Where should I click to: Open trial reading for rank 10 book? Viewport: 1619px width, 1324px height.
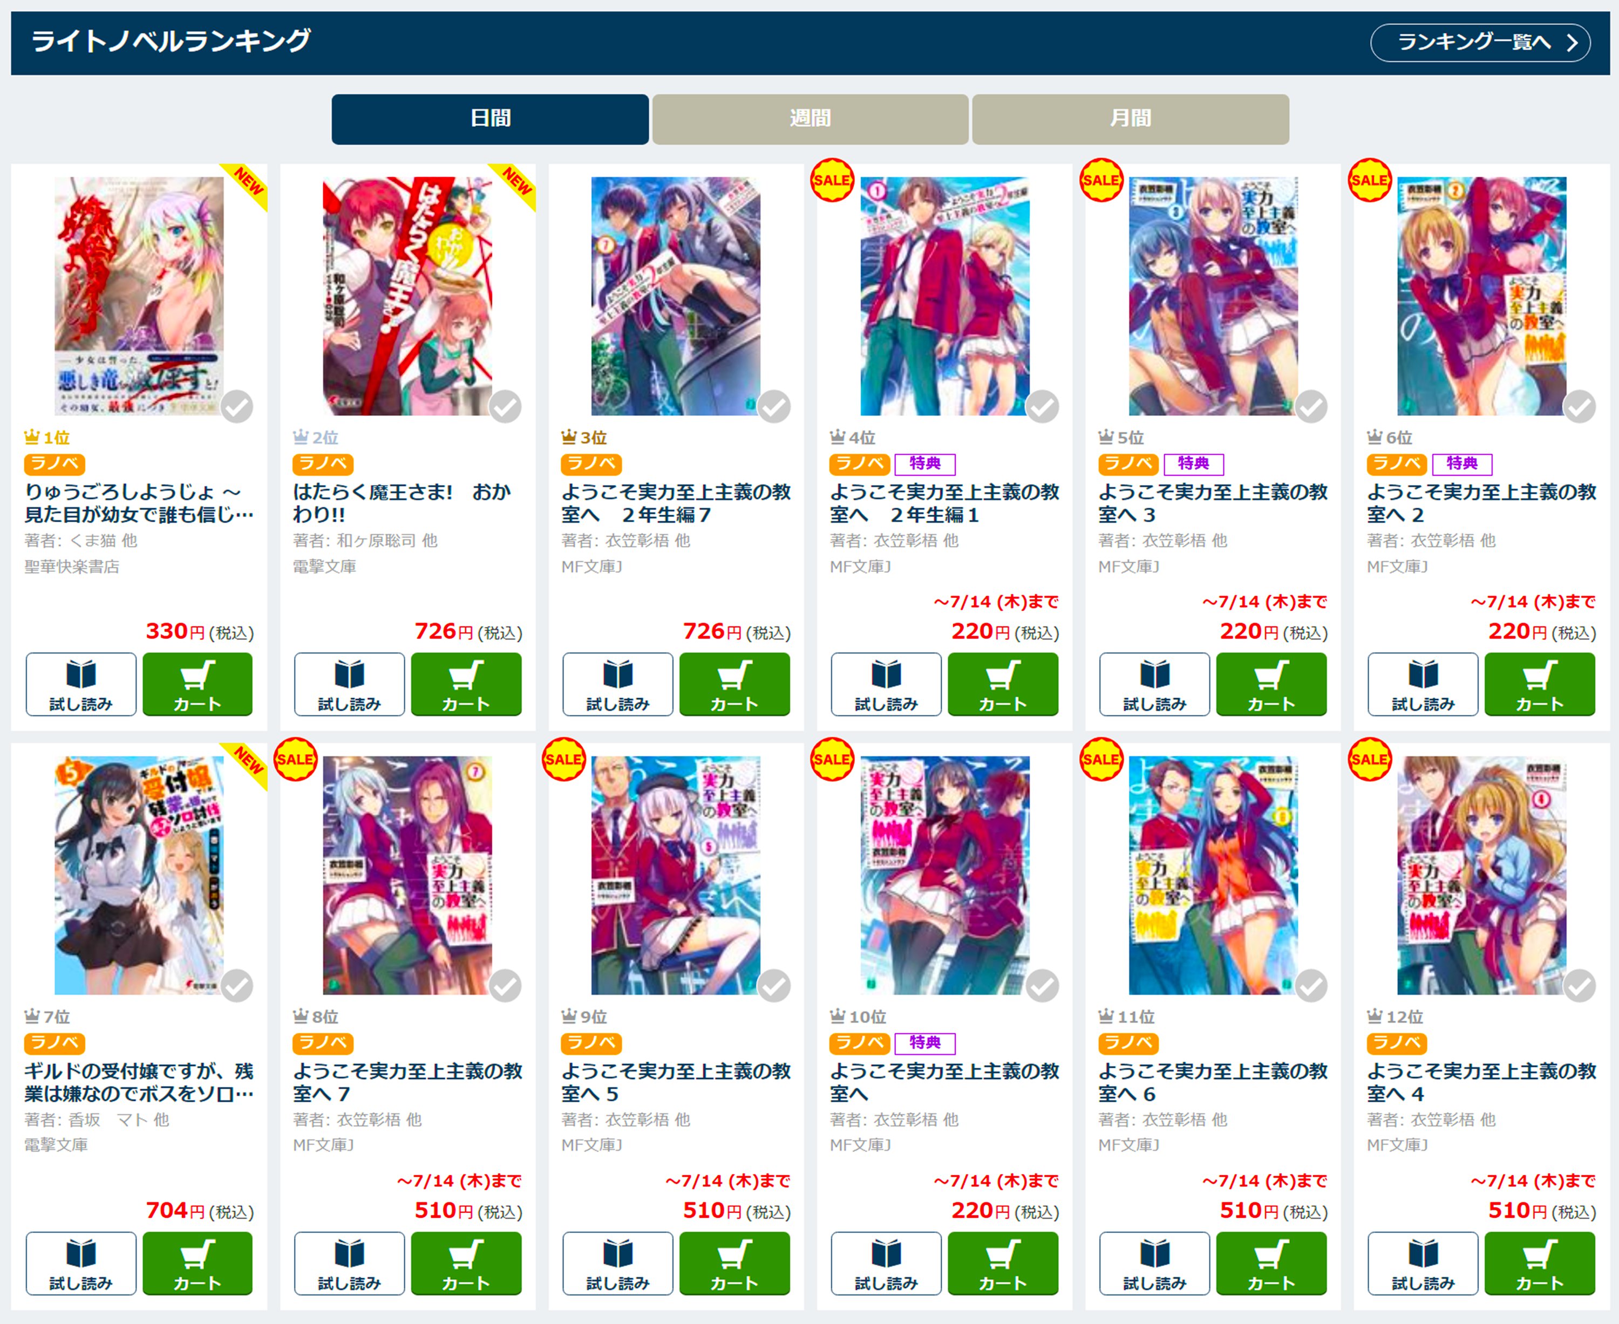pyautogui.click(x=886, y=1263)
